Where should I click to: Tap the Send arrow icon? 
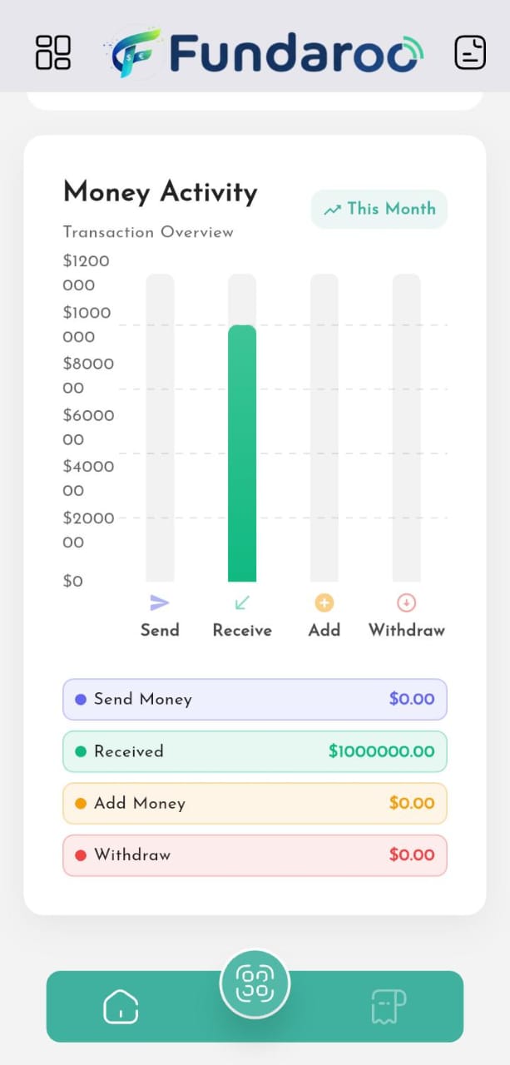point(160,603)
